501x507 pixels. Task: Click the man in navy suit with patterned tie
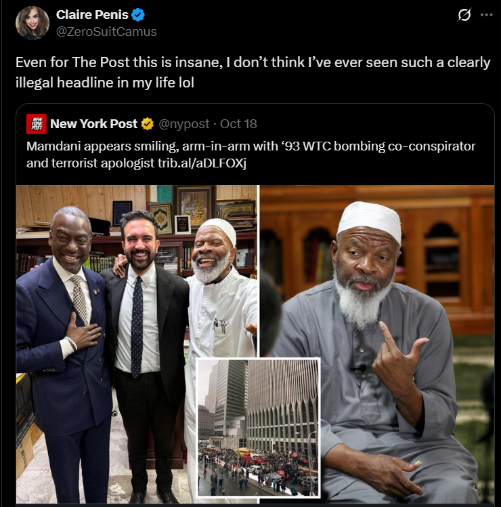click(x=64, y=340)
